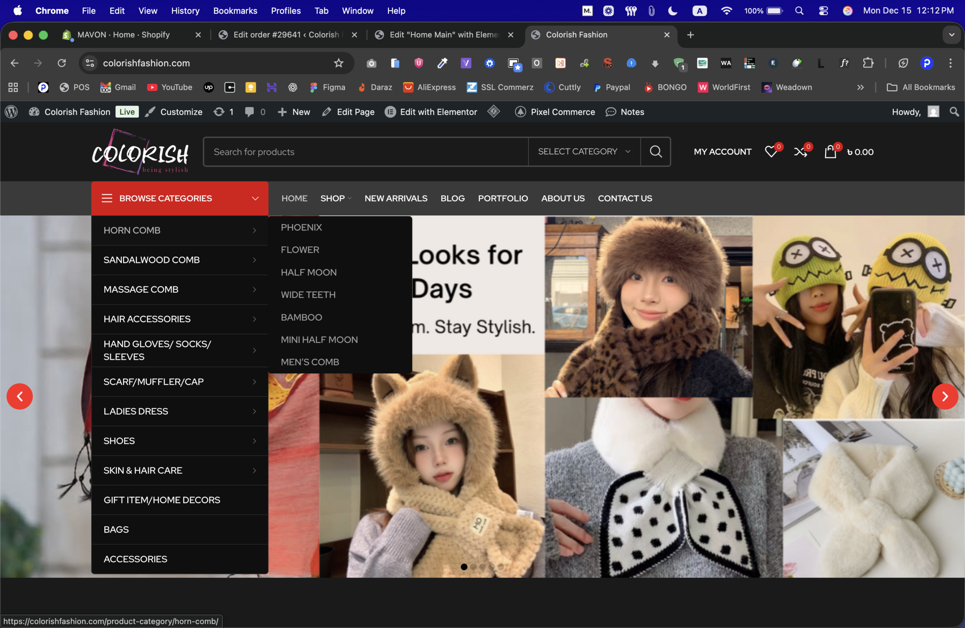Open the compare shuffle icon
965x628 pixels.
pyautogui.click(x=800, y=152)
